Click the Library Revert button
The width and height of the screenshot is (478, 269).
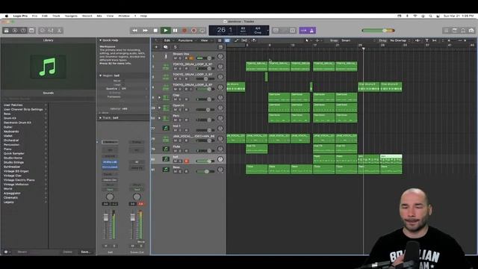pyautogui.click(x=22, y=252)
